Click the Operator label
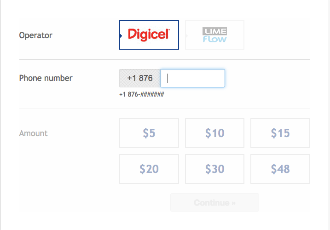This screenshot has width=330, height=230. coord(35,35)
